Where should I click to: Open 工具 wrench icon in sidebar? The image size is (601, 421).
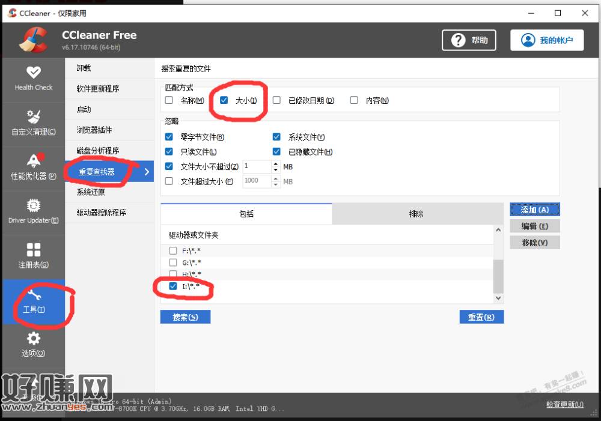coord(34,295)
